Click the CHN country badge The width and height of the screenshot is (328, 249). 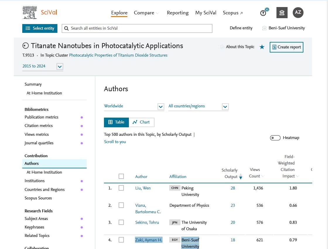(175, 188)
